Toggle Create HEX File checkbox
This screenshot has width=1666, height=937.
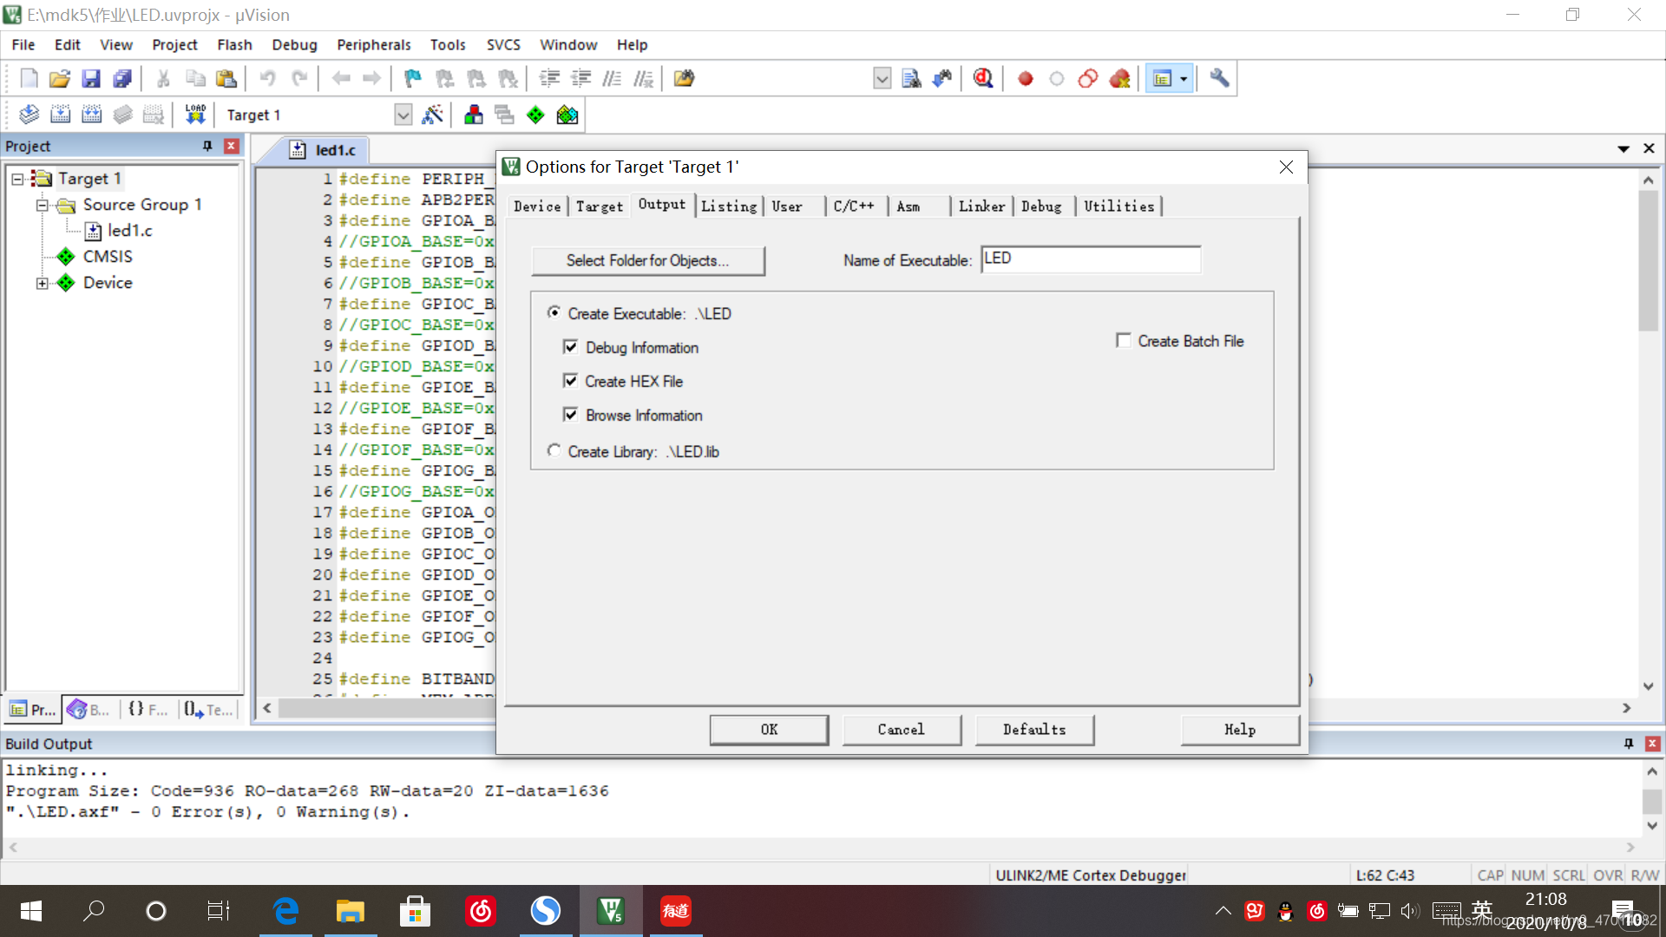pyautogui.click(x=570, y=381)
